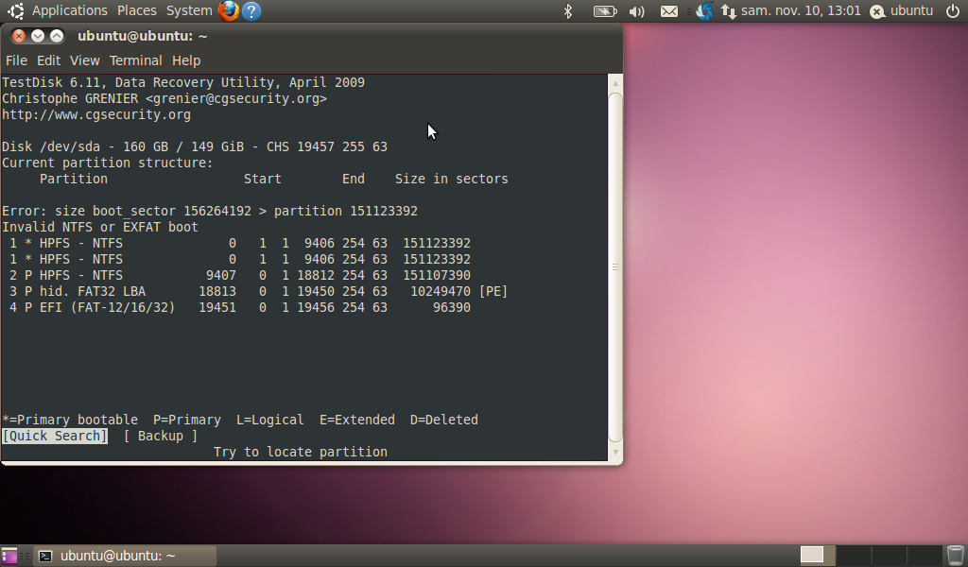Click partition row 4 EFI (FAT-12/16/32)
This screenshot has height=567, width=968.
point(240,307)
